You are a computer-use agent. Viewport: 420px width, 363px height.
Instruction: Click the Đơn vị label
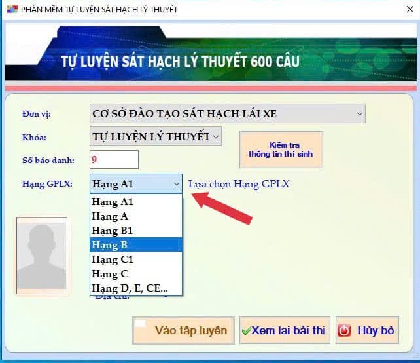pyautogui.click(x=37, y=114)
